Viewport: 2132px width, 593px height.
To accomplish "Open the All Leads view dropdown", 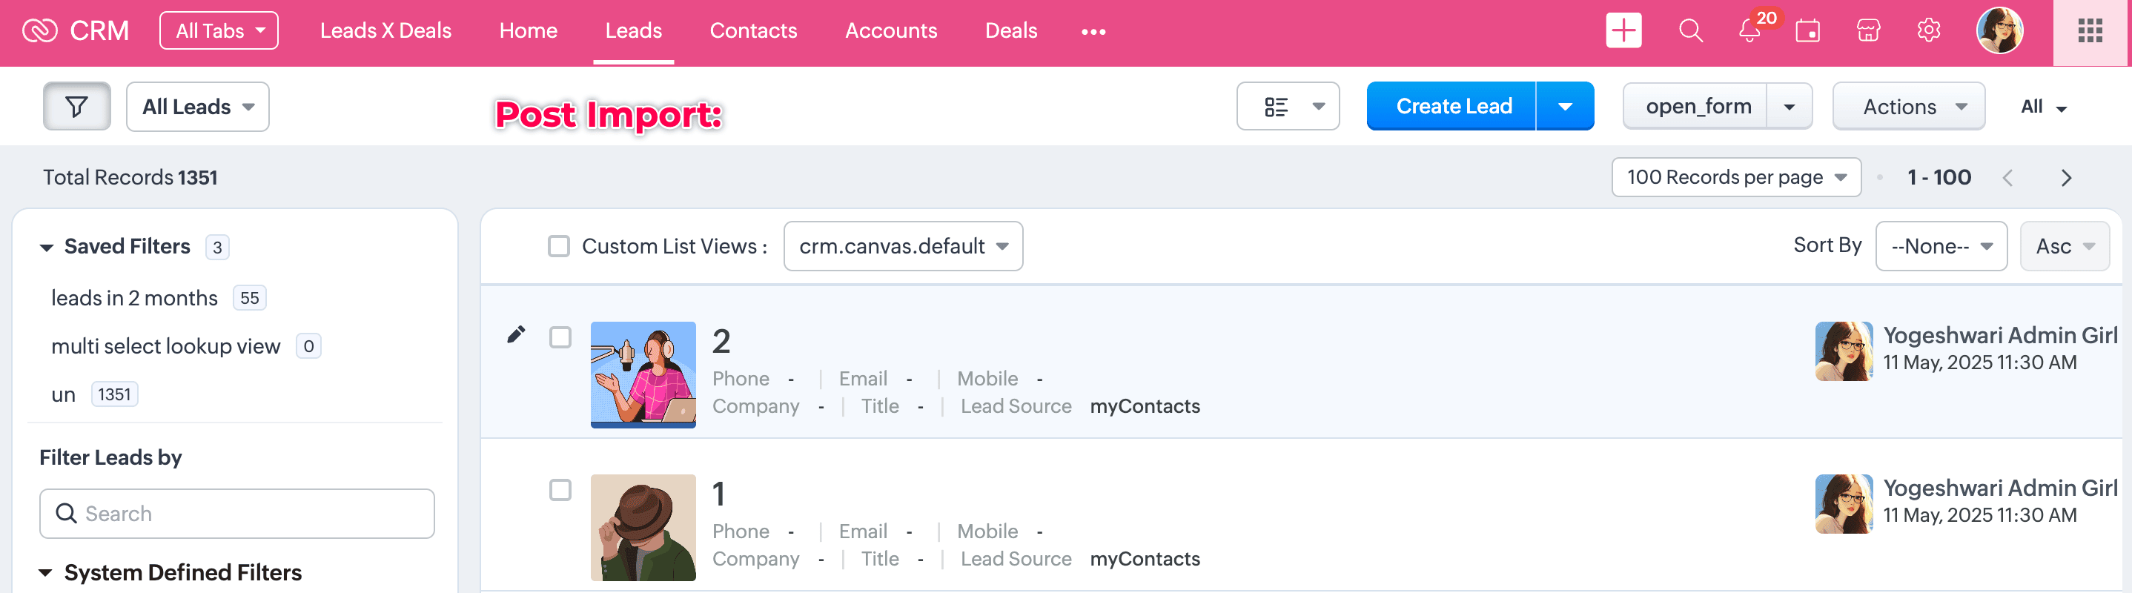I will click(198, 107).
